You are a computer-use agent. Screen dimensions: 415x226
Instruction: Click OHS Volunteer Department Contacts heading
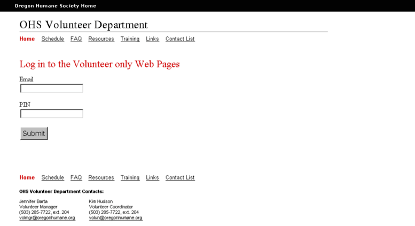(x=61, y=191)
